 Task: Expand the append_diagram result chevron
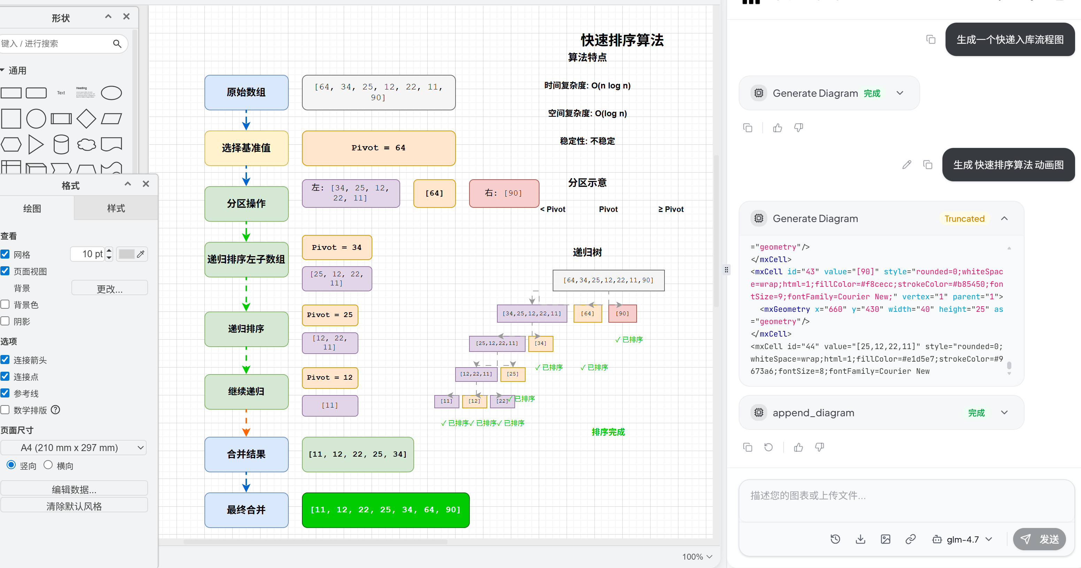pyautogui.click(x=1004, y=413)
